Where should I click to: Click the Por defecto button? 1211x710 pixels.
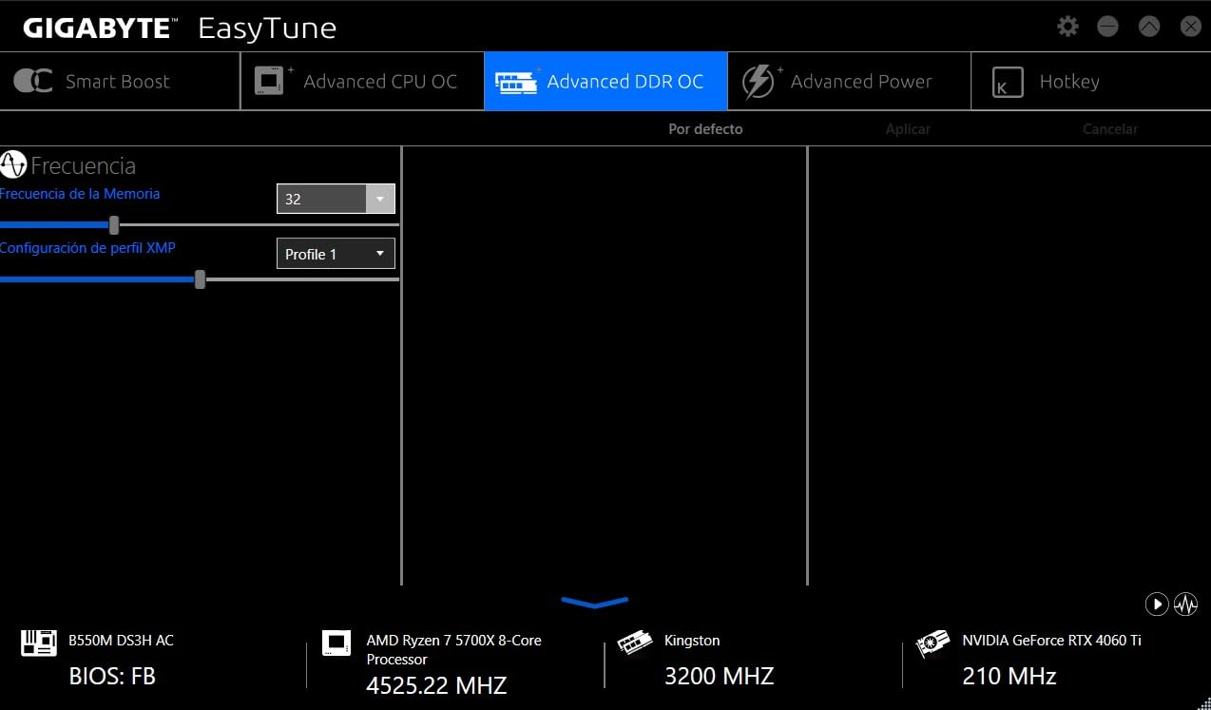point(705,129)
